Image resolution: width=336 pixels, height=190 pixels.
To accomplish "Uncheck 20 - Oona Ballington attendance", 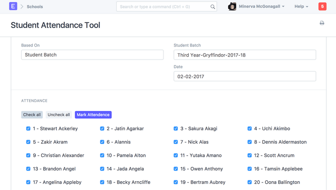I will point(250,182).
